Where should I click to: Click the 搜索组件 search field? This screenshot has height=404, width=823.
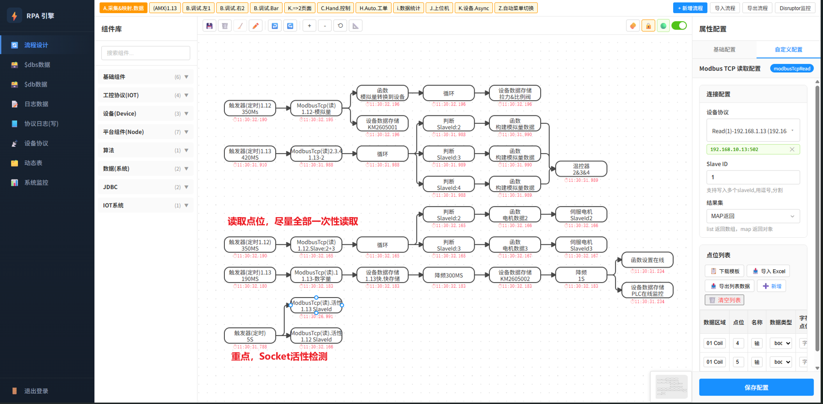click(146, 53)
